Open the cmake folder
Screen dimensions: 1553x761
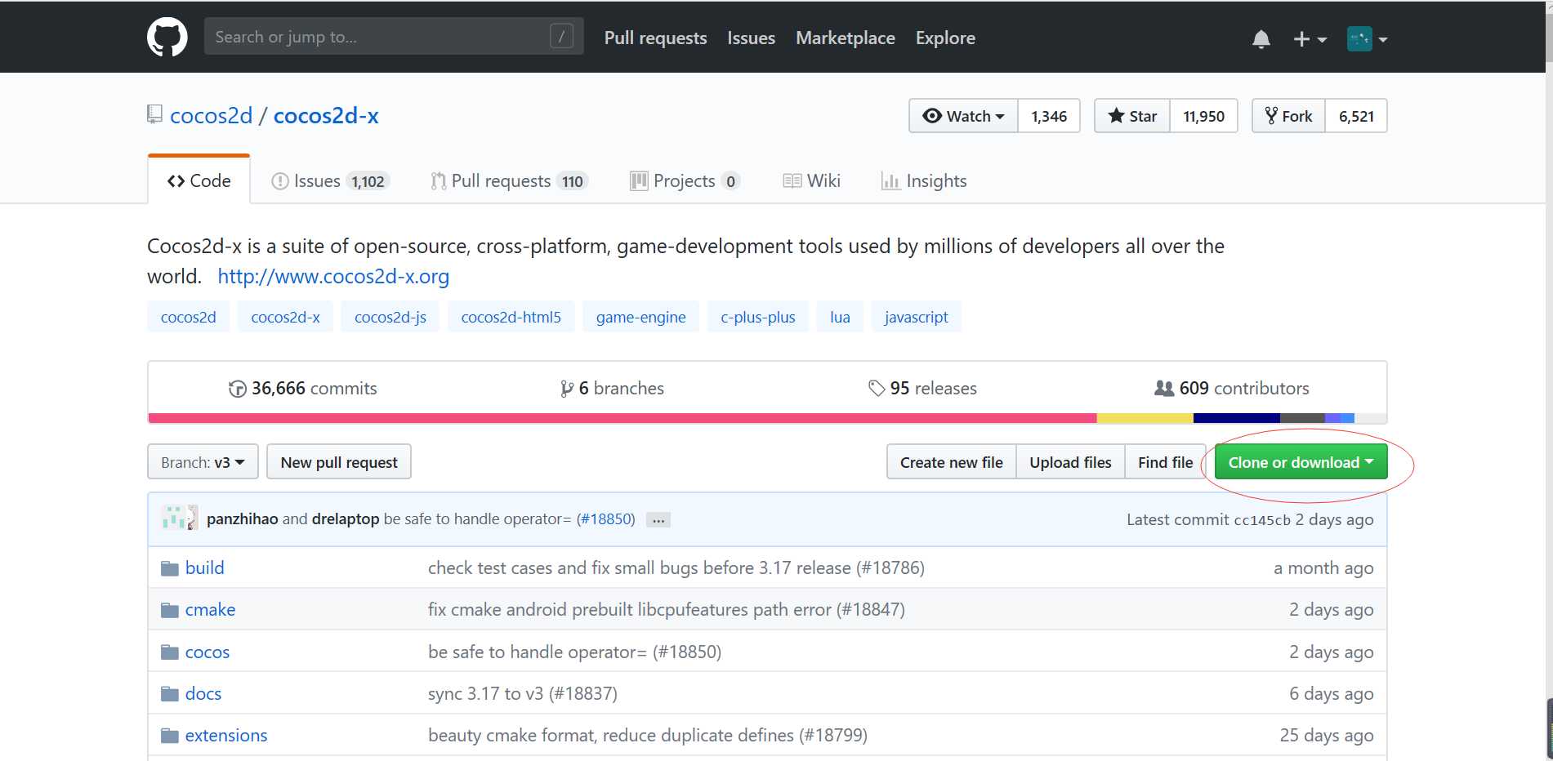(x=210, y=609)
